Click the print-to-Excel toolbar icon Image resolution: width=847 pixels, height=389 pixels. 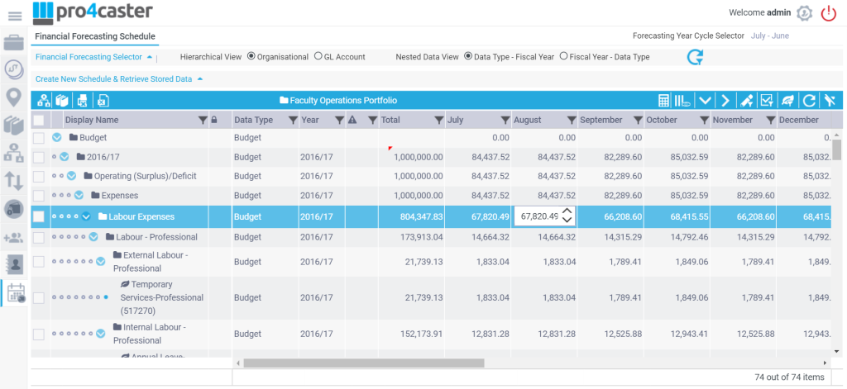coord(83,101)
